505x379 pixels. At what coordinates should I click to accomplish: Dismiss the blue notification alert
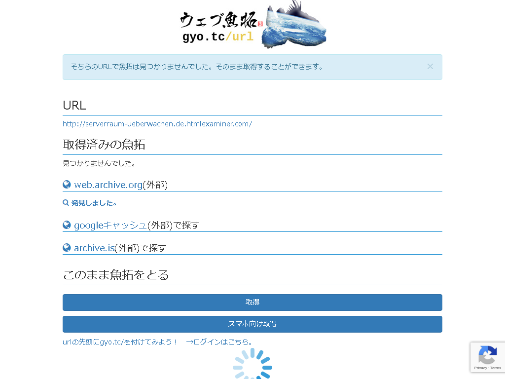click(430, 67)
